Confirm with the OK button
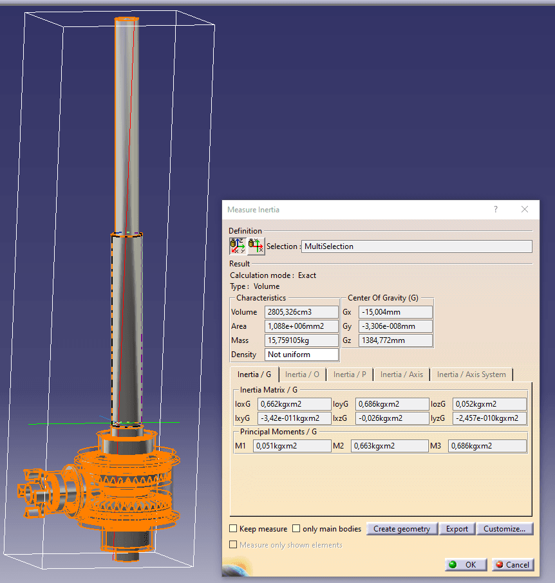This screenshot has width=555, height=583. tap(464, 564)
